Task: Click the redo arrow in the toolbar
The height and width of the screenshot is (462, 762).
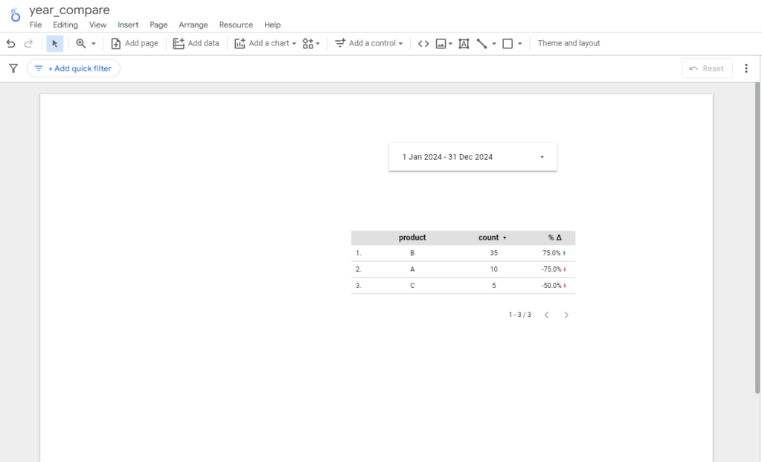Action: [x=28, y=44]
